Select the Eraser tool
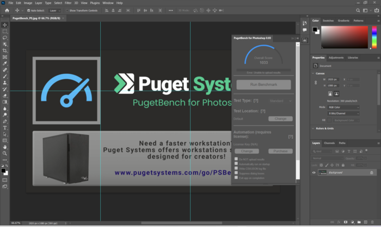381x227 pixels. click(x=4, y=96)
